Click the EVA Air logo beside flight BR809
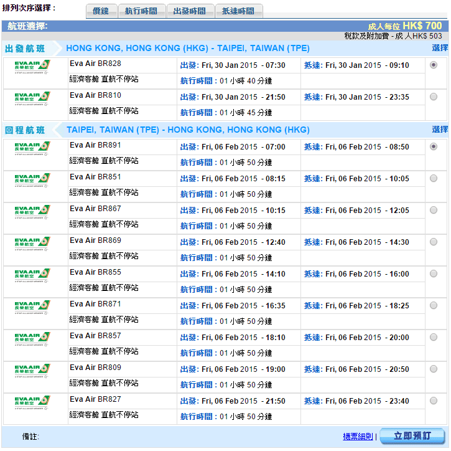 [32, 371]
